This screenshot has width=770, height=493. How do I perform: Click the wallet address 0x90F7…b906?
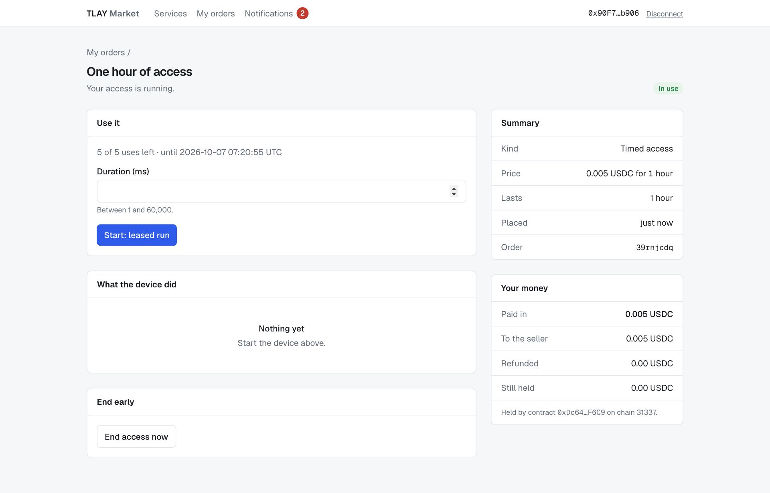click(x=613, y=13)
